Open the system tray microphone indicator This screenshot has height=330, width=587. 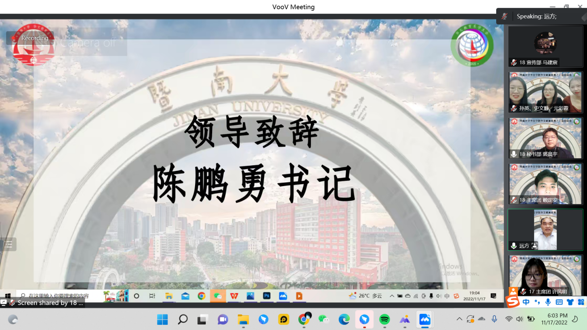494,319
